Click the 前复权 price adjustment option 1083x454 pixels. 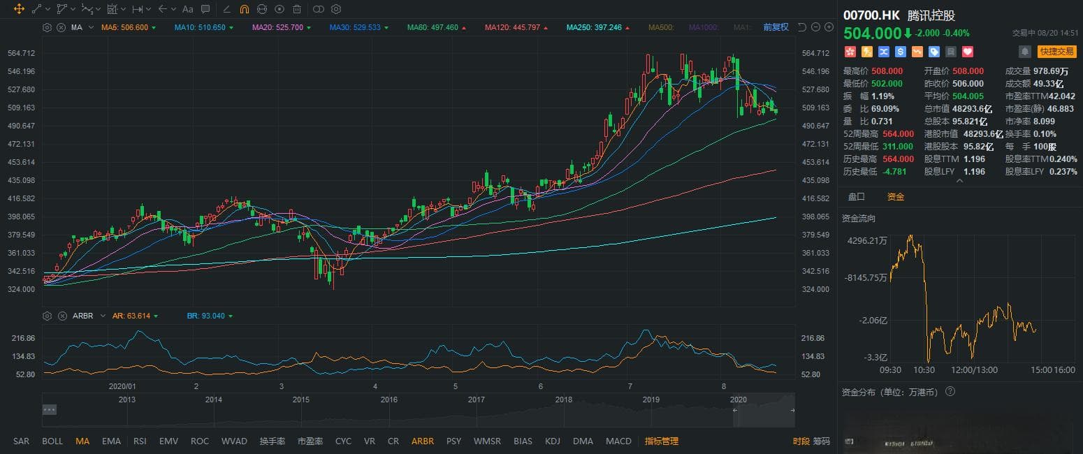tap(776, 27)
